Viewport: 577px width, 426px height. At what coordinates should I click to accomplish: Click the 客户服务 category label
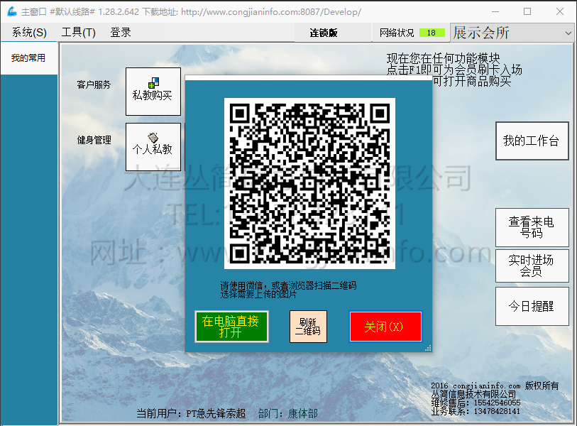point(94,84)
